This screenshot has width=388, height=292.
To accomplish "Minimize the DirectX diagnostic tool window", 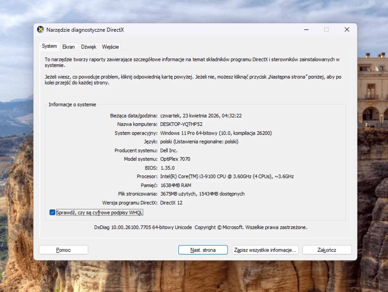I will click(x=306, y=29).
